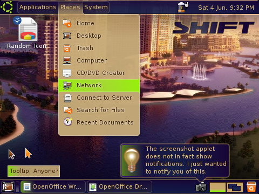Open Home from the Places menu
This screenshot has height=194, width=259.
99,23
